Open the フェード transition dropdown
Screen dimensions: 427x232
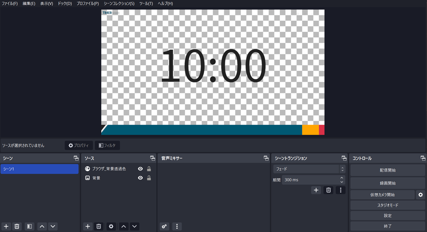click(309, 169)
